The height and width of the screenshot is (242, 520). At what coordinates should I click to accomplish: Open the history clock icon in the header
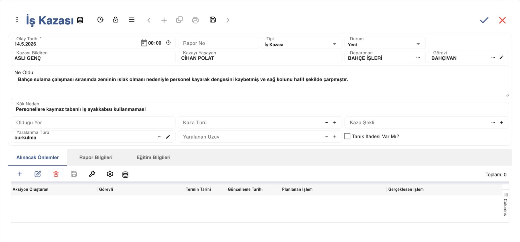tap(100, 20)
